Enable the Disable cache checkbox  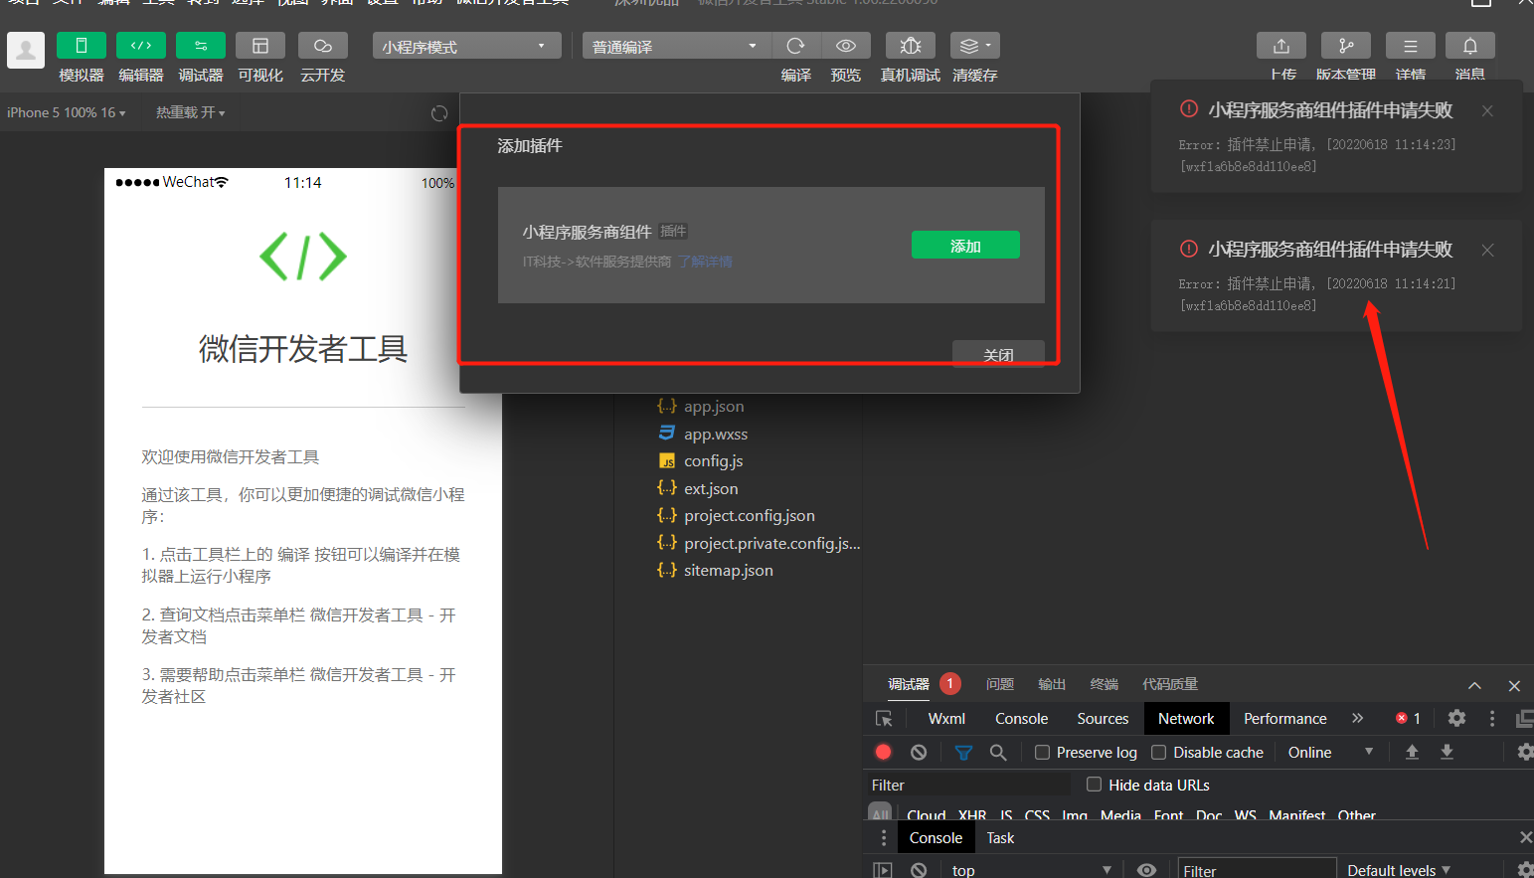(x=1158, y=752)
